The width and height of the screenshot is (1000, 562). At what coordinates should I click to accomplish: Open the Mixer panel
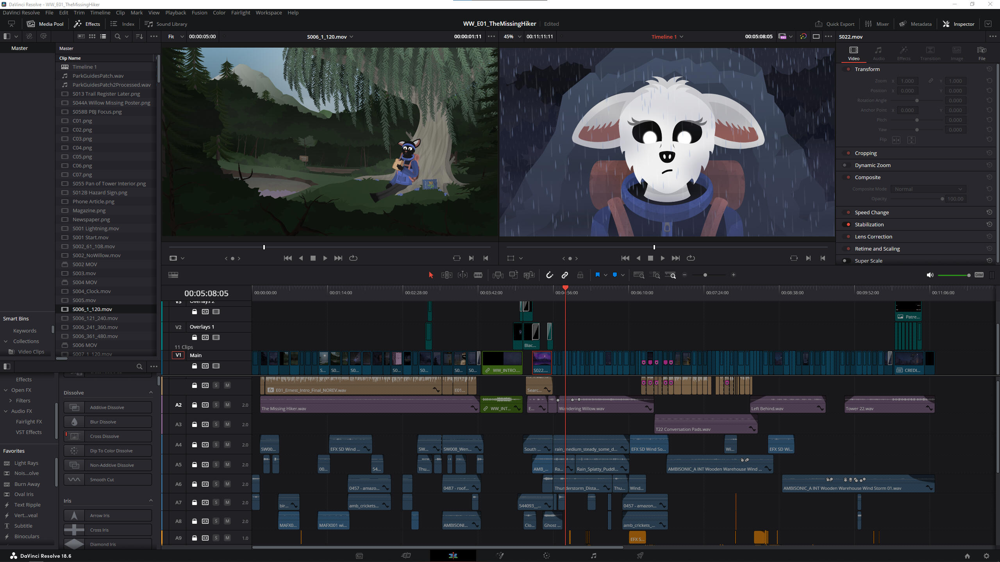tap(877, 24)
